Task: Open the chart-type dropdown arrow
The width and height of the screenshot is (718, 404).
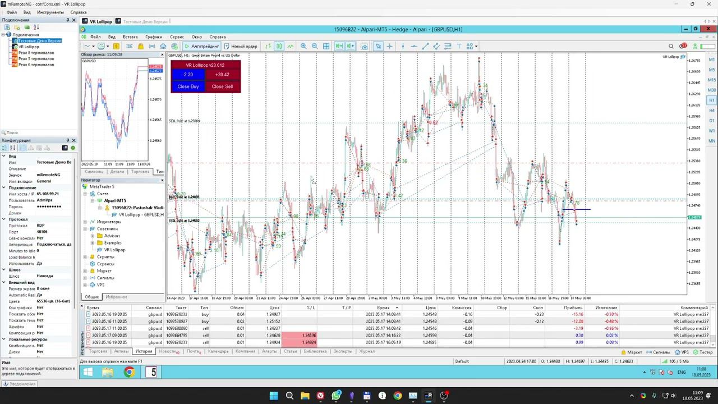Action: [93, 46]
